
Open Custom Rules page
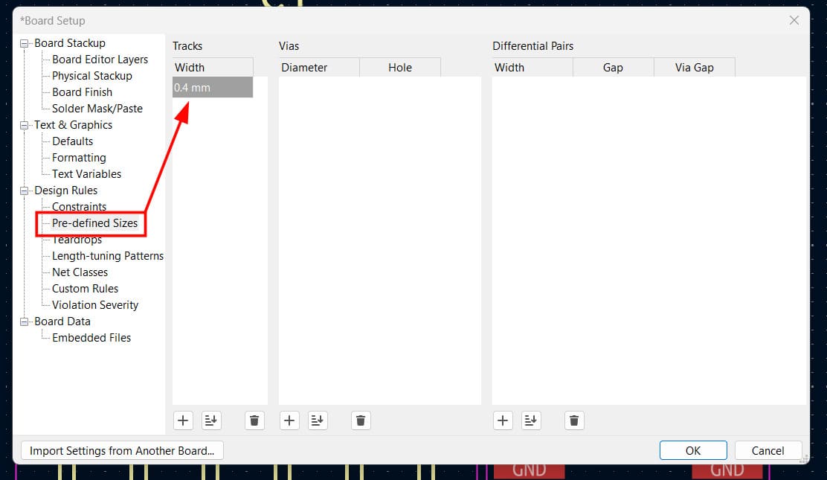pyautogui.click(x=85, y=289)
